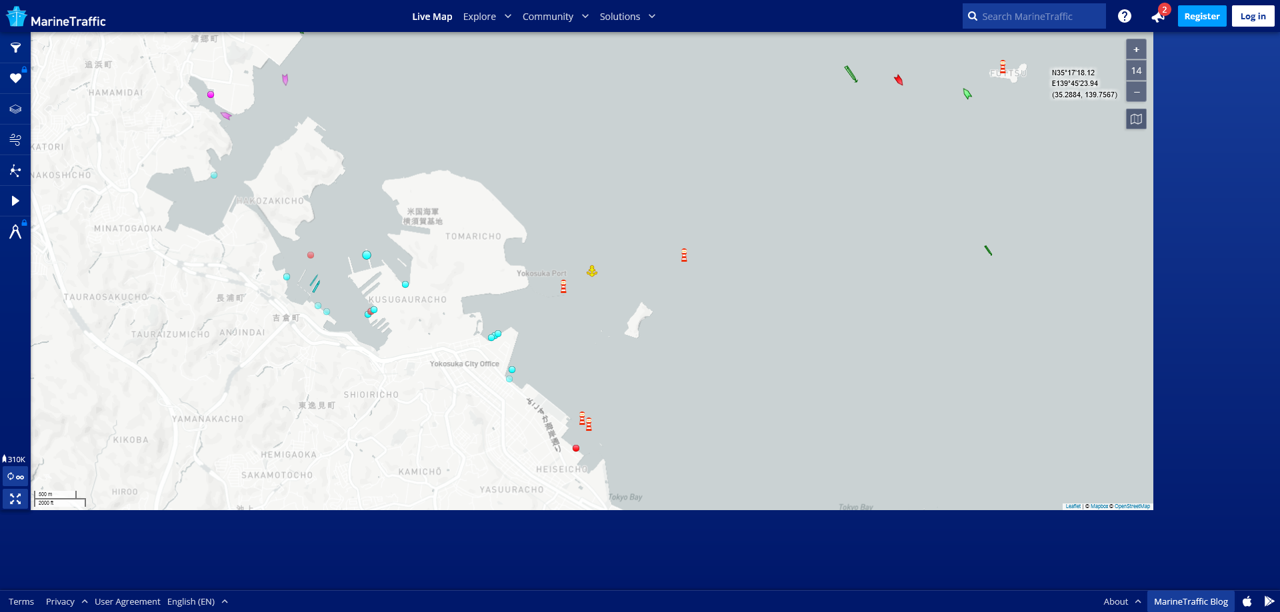1280x612 pixels.
Task: Click the About footer link
Action: pyautogui.click(x=1116, y=601)
